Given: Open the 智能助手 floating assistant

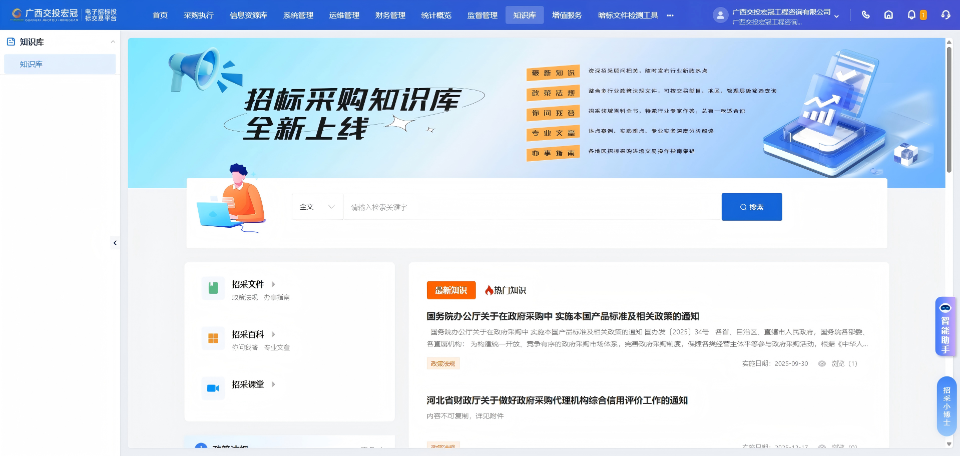Looking at the screenshot, I should pyautogui.click(x=945, y=327).
